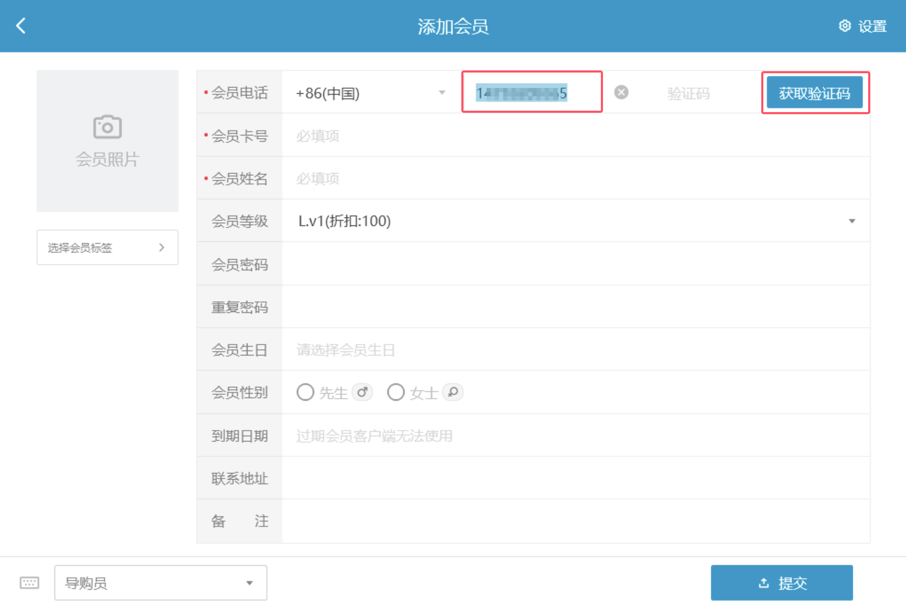Click the 提交 submit button

(x=782, y=583)
